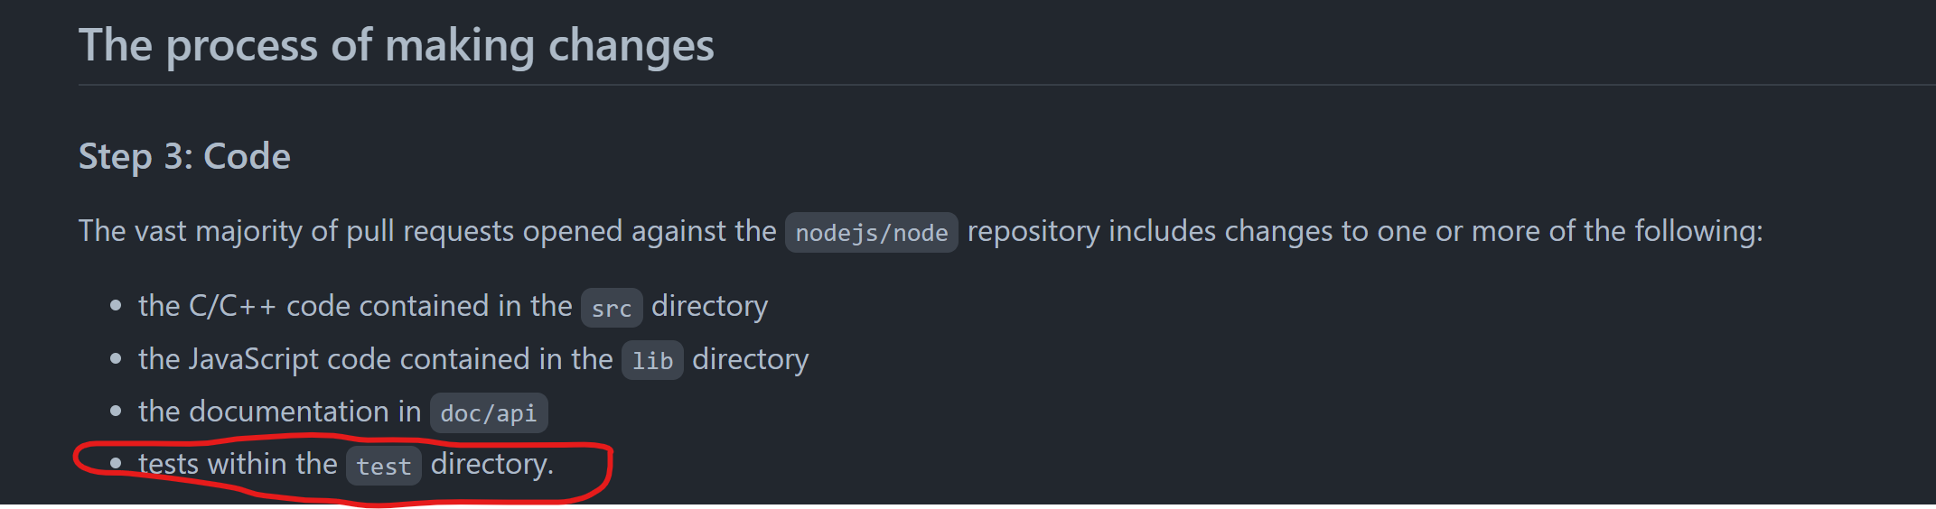Click the doc/api inline code label
1936x509 pixels.
point(488,413)
